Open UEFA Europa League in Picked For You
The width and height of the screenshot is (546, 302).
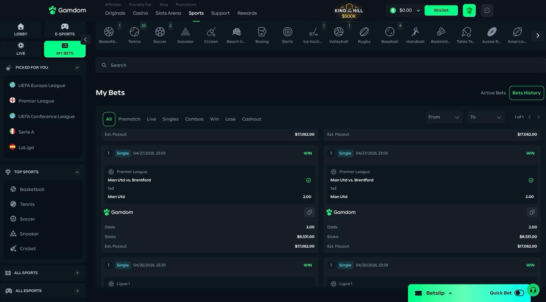[42, 85]
